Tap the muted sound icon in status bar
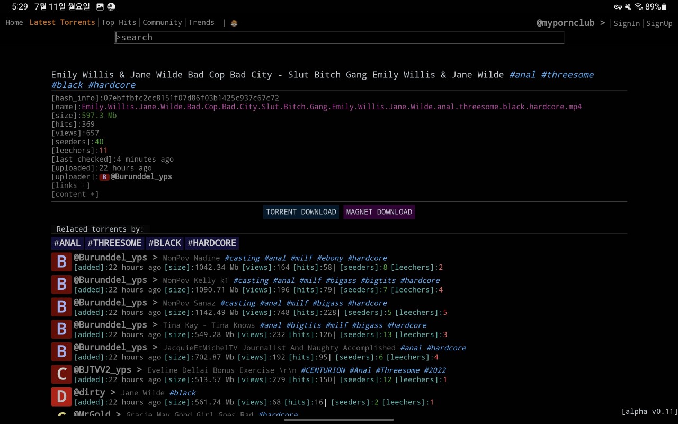This screenshot has width=678, height=424. point(628,7)
